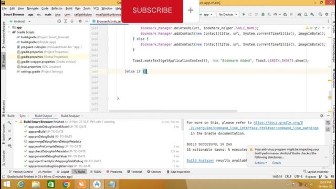Open Actions dropdown in anti-virus notification
The width and height of the screenshot is (336, 189).
point(261,163)
